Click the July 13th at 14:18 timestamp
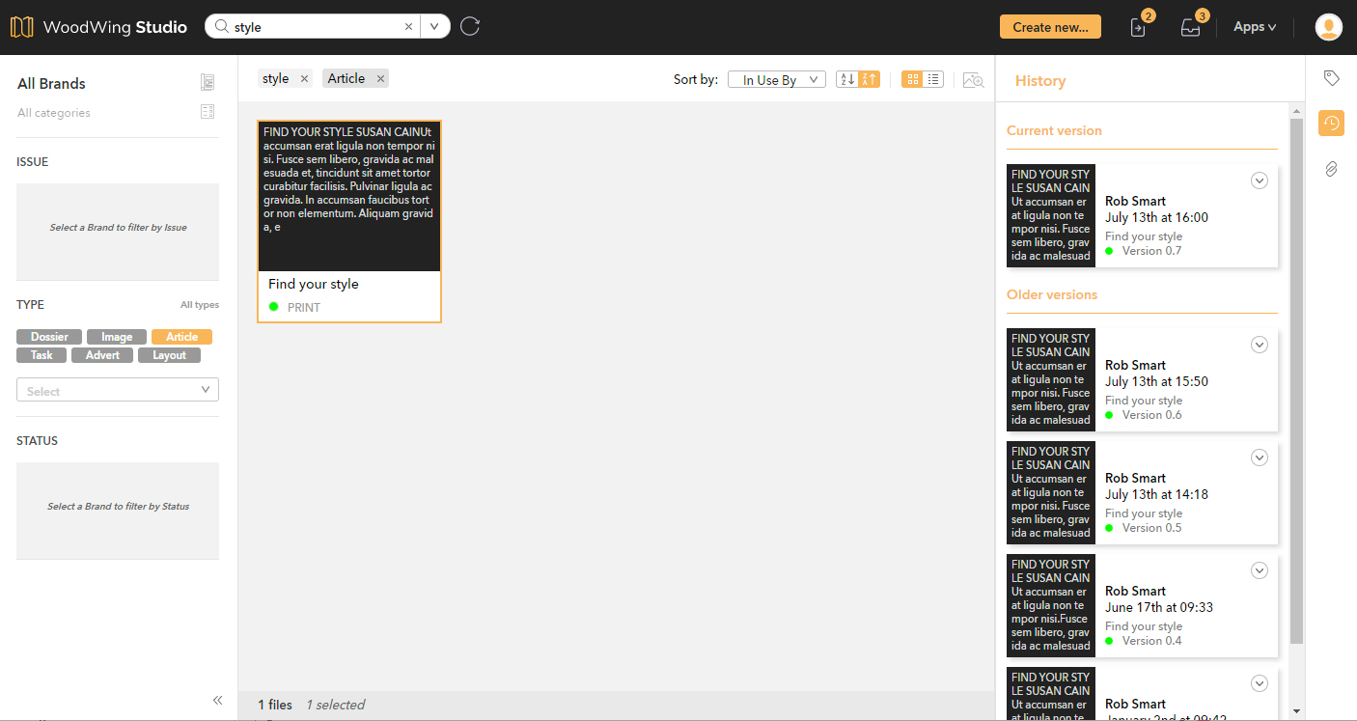Image resolution: width=1357 pixels, height=721 pixels. click(x=1156, y=495)
